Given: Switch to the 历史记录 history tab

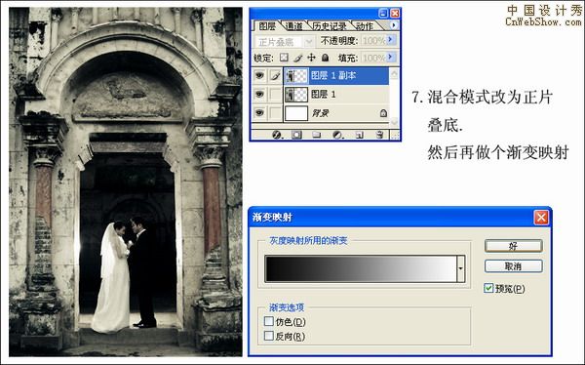Looking at the screenshot, I should point(330,26).
